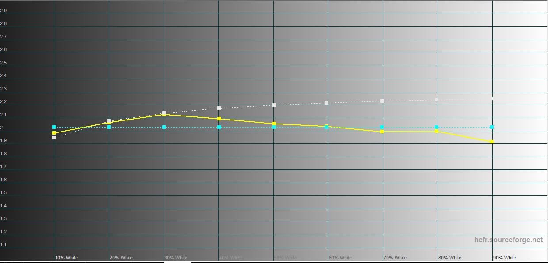The height and width of the screenshot is (263, 548).
Task: Open the hcfr.sourceforge.net watermark link
Action: (508, 240)
